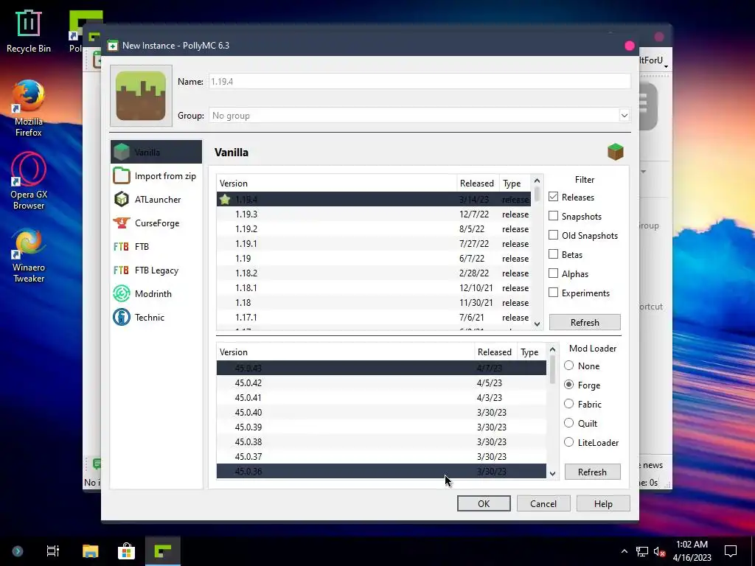Show hidden tray icons chevron
This screenshot has width=755, height=566.
click(x=624, y=551)
